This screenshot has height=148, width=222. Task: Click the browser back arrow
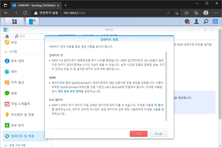6,13
